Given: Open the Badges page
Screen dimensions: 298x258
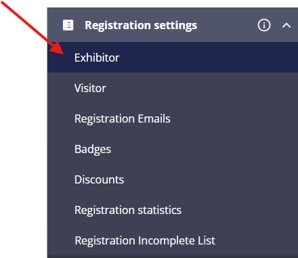Looking at the screenshot, I should click(173, 149).
